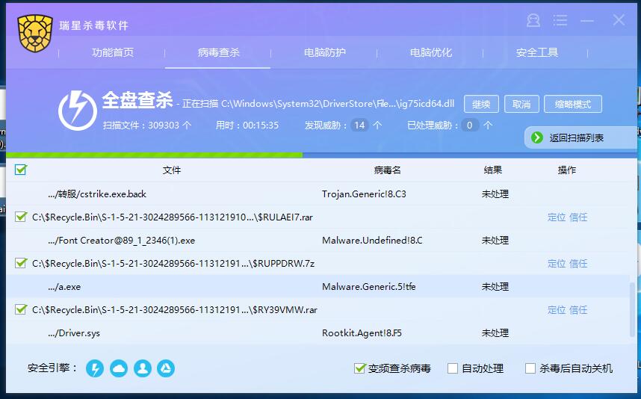
Task: Click 信任 link for $RUPPDRW.7z
Action: (x=578, y=264)
